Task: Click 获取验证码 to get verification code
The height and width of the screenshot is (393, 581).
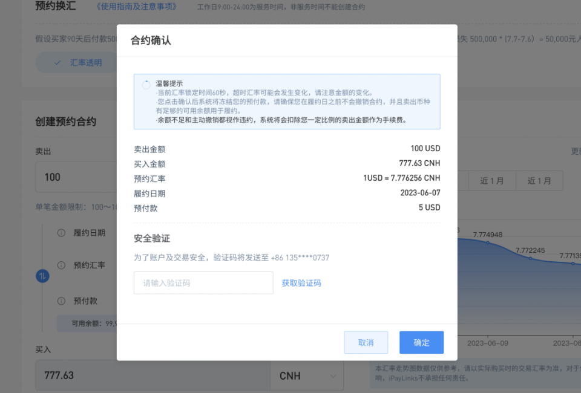Action: (x=301, y=283)
